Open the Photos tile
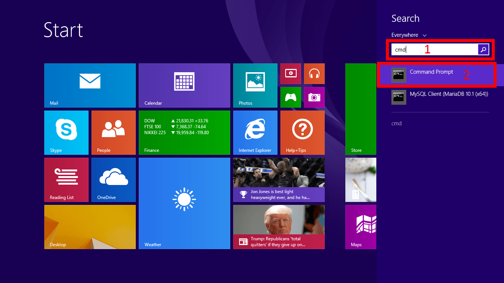504x283 pixels. 255,85
